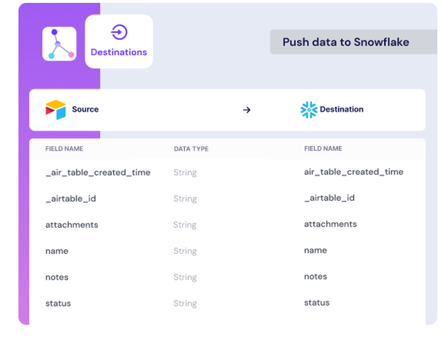
Task: Click the Destinations arrow-in-circle icon
Action: [x=119, y=32]
